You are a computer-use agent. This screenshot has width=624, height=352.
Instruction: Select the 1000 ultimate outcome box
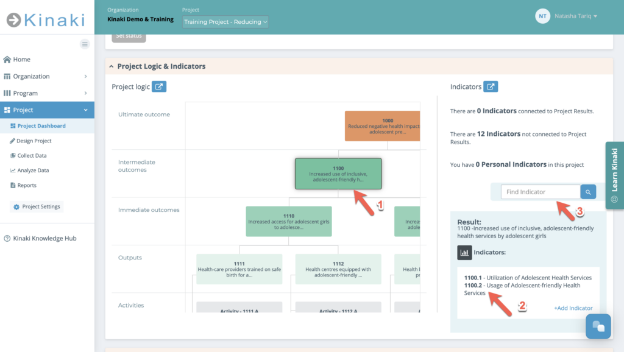click(383, 126)
